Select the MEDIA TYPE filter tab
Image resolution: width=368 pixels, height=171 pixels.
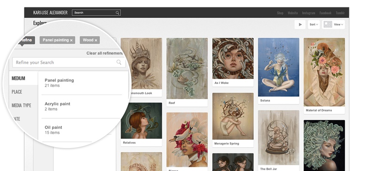[x=21, y=105]
